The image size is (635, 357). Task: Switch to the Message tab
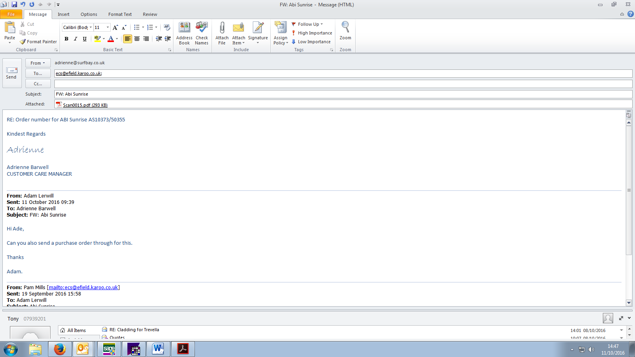tap(38, 14)
